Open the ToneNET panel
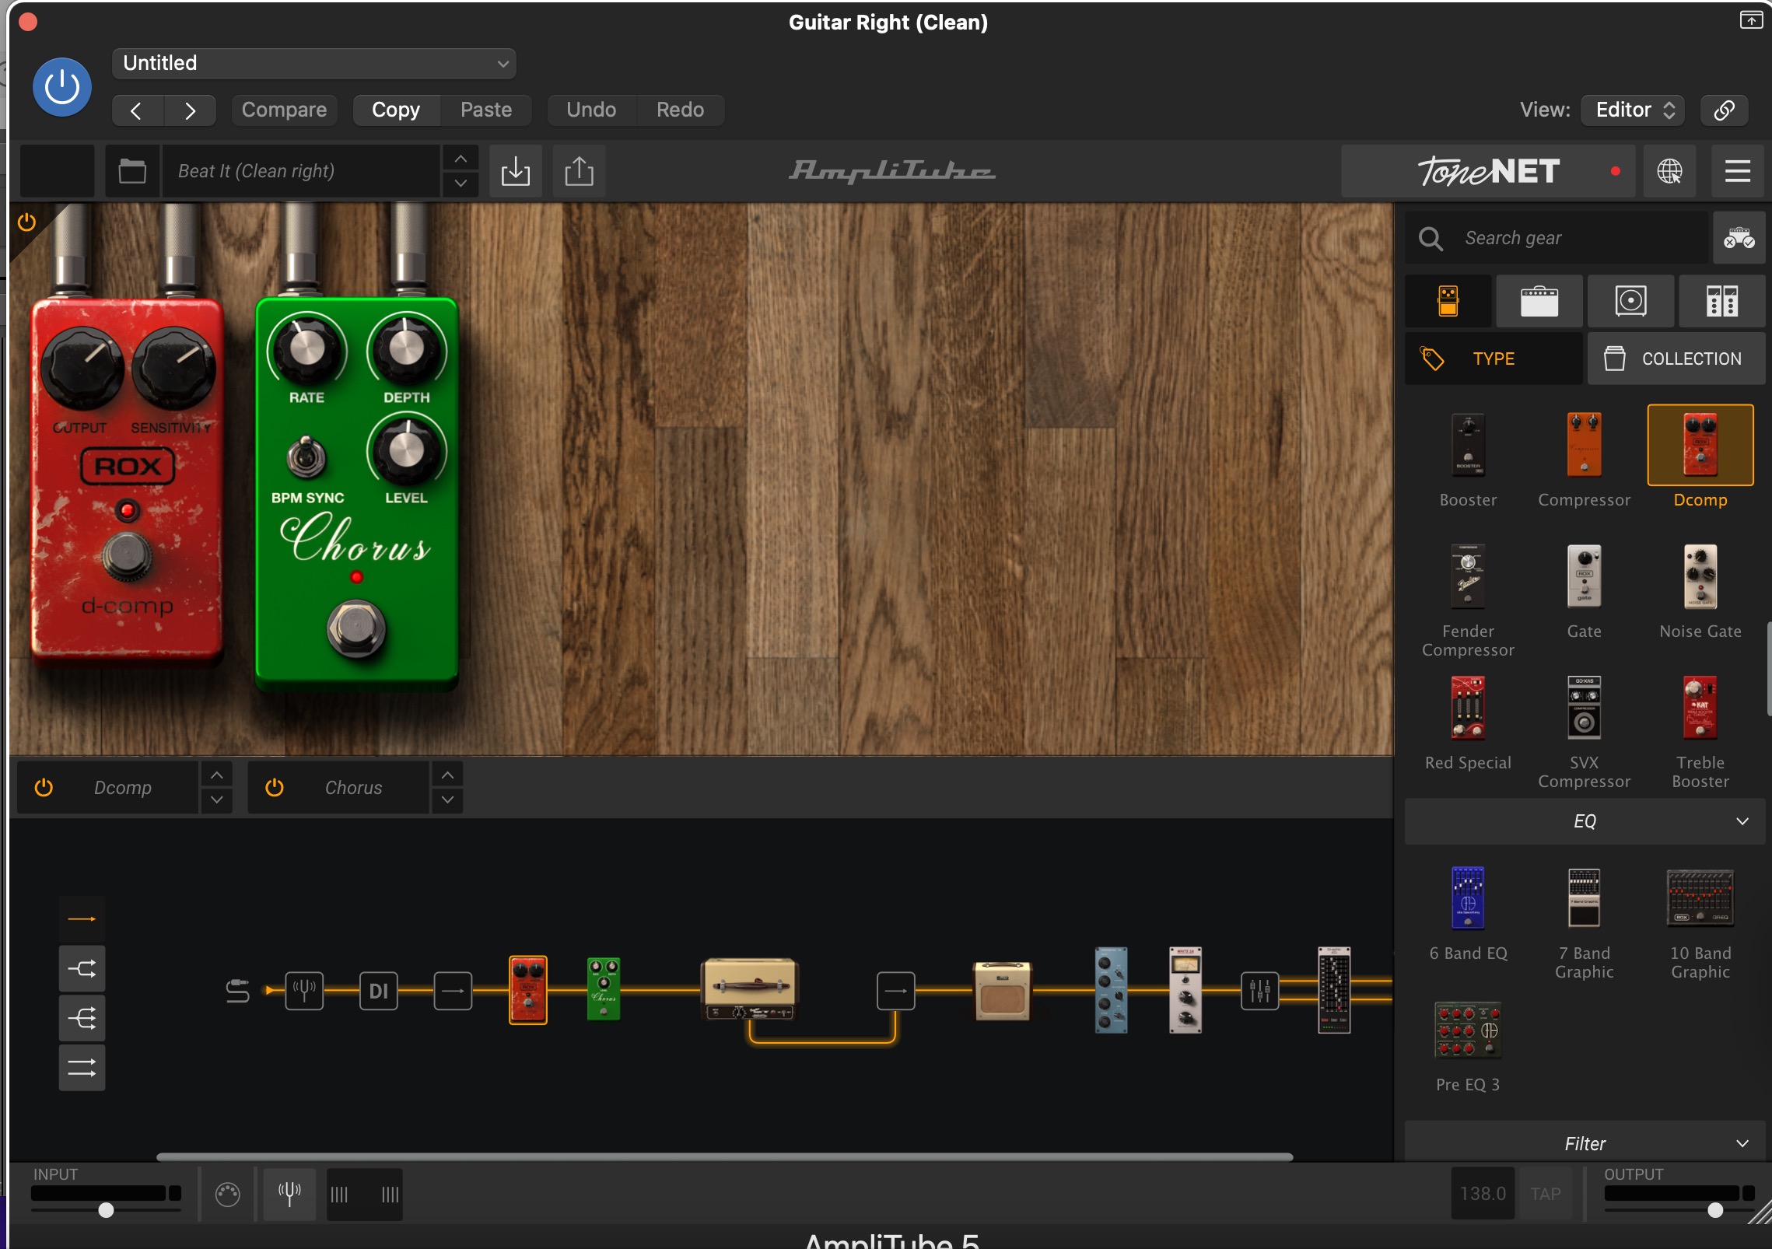The height and width of the screenshot is (1249, 1772). pyautogui.click(x=1487, y=171)
